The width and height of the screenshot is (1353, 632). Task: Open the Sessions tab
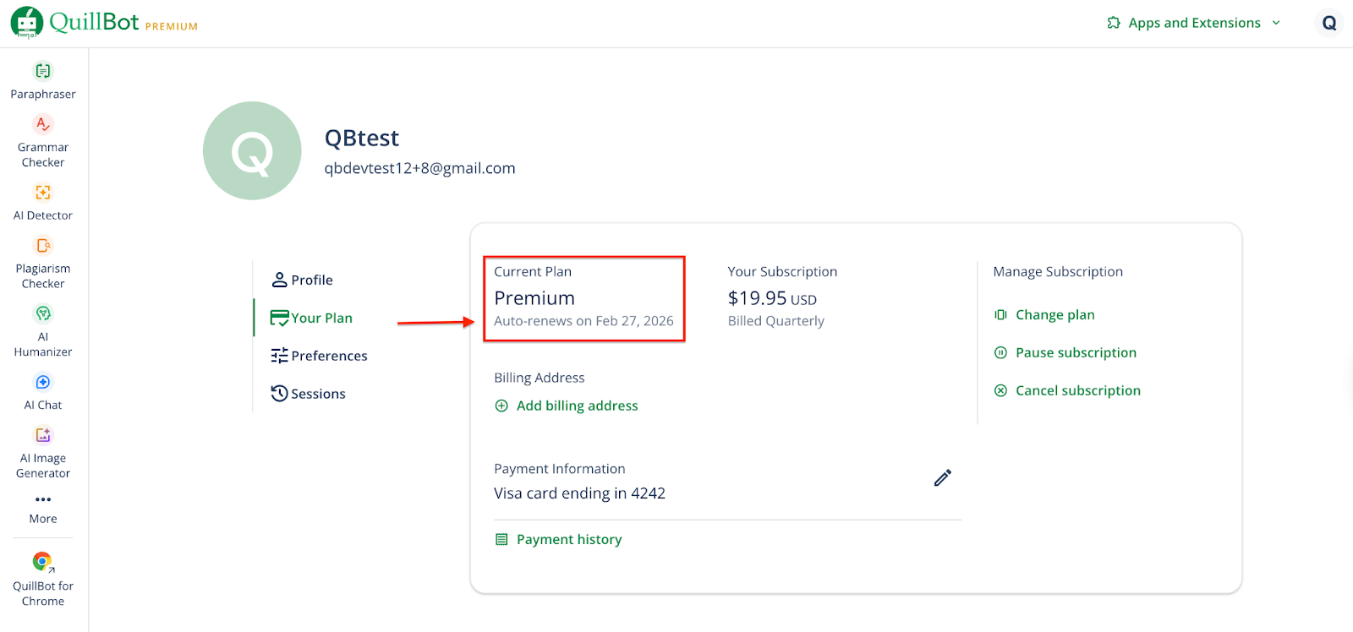(309, 394)
